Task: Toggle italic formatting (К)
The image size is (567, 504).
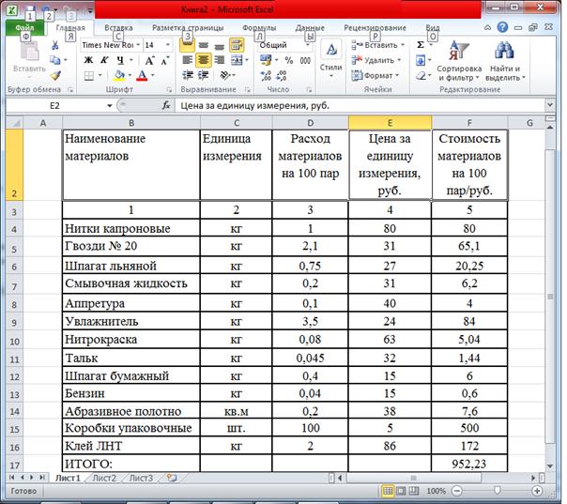Action: coord(104,60)
